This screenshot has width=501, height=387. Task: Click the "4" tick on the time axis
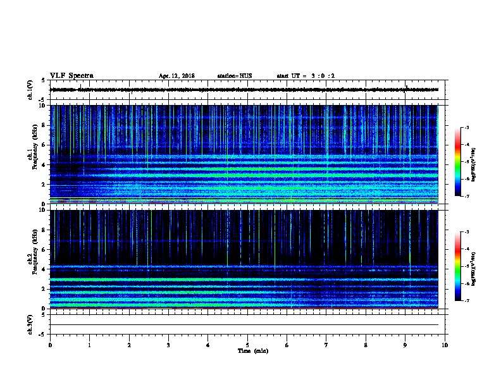point(208,345)
